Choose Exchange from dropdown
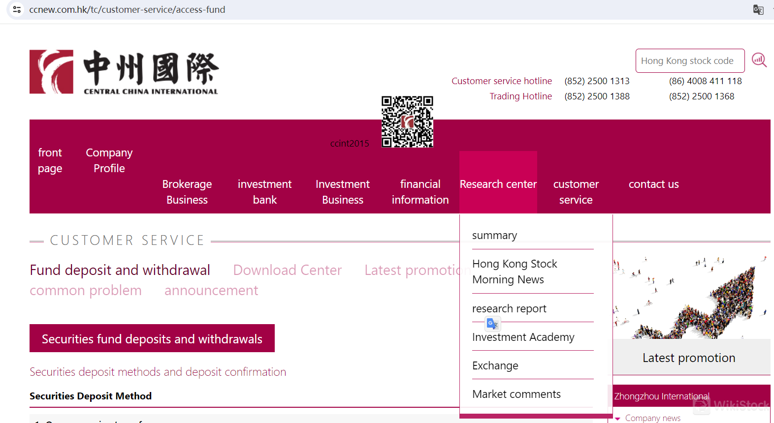The height and width of the screenshot is (423, 774). pyautogui.click(x=495, y=365)
